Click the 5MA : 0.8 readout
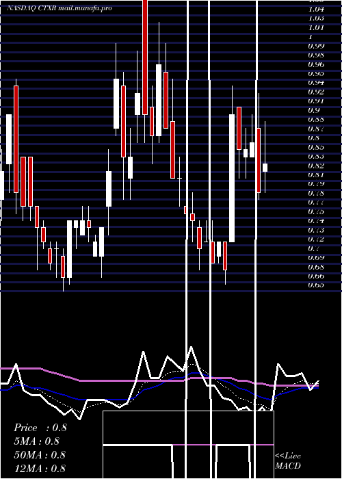 36,441
